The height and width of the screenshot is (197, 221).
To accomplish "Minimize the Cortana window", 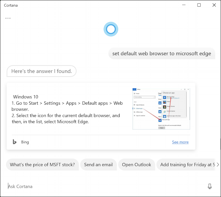I will (184, 5).
